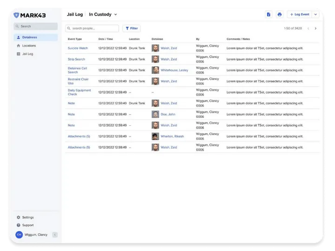Open Settings in the sidebar

[28, 217]
